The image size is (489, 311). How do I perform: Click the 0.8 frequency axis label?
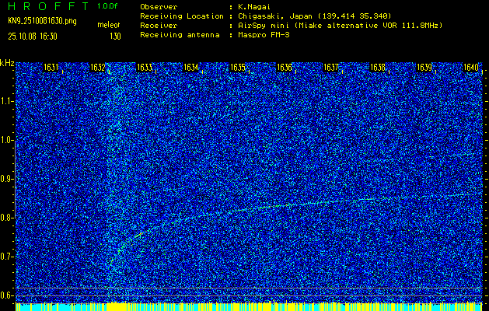7,218
